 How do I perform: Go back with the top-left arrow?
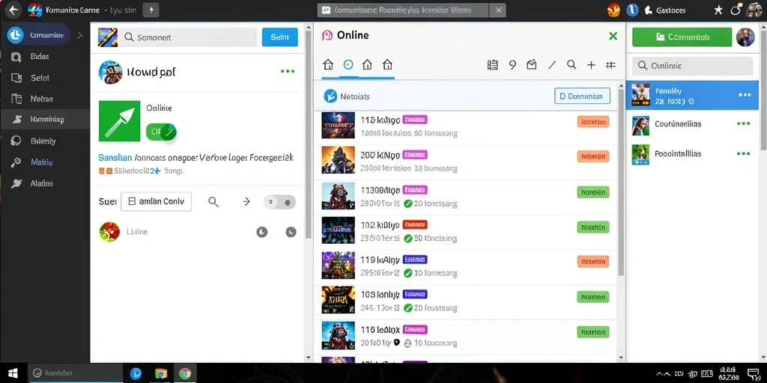coord(13,10)
